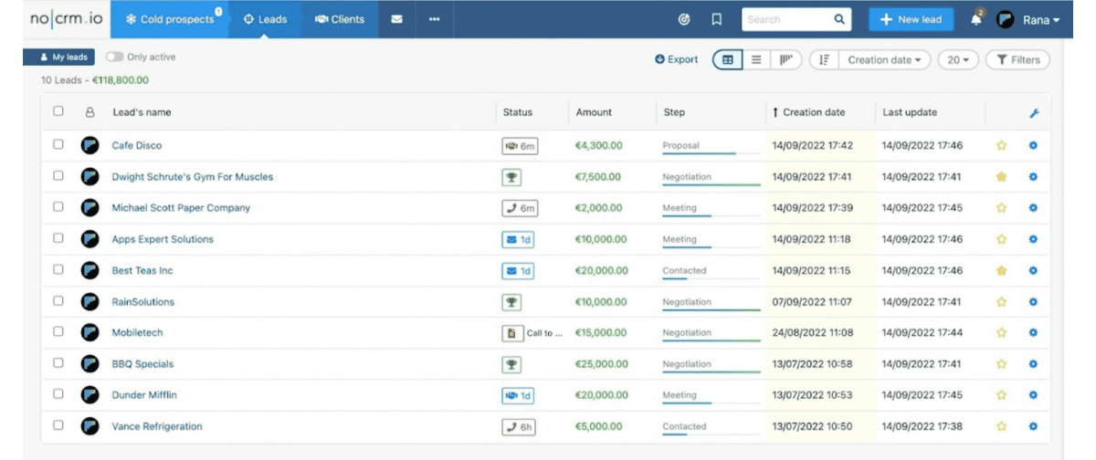Open gear actions for RainSolutions
1096x460 pixels.
click(x=1033, y=302)
